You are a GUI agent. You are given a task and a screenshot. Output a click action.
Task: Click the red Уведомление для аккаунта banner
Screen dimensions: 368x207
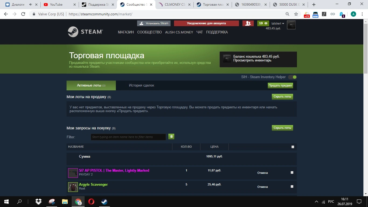tap(206, 23)
